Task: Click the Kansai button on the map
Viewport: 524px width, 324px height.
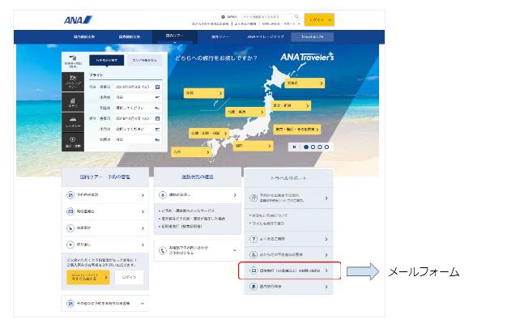Action: [253, 146]
